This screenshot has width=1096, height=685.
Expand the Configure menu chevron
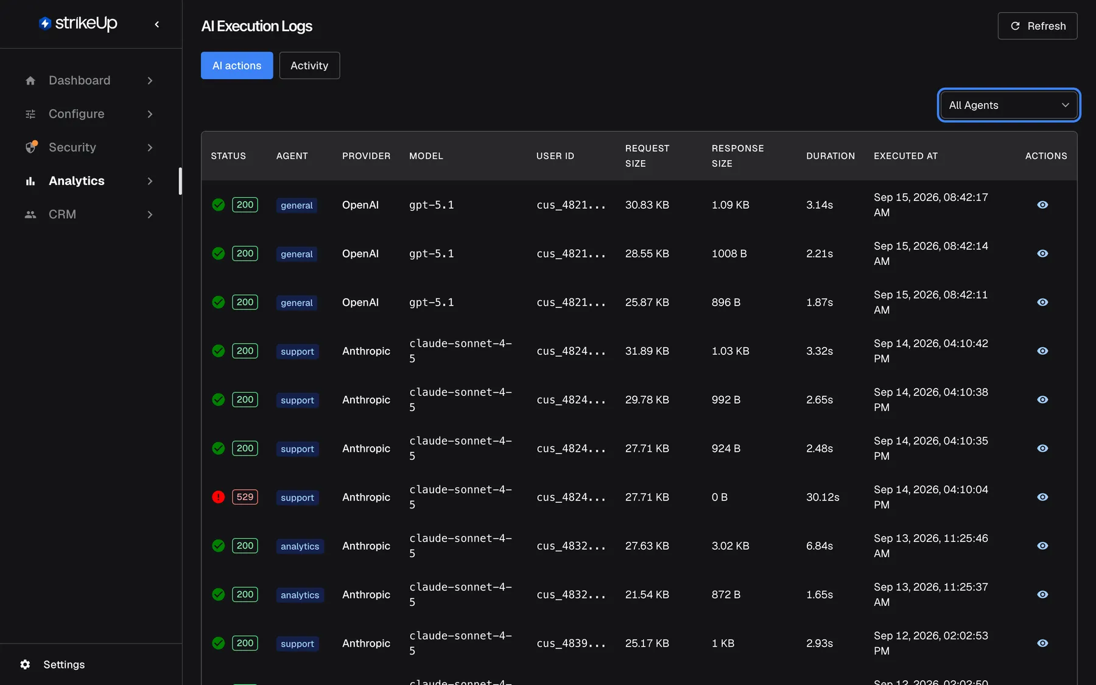click(150, 114)
